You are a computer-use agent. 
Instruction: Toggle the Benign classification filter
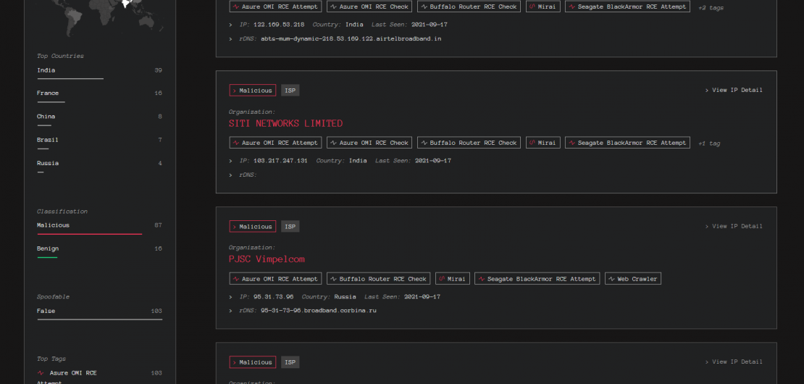(x=48, y=249)
